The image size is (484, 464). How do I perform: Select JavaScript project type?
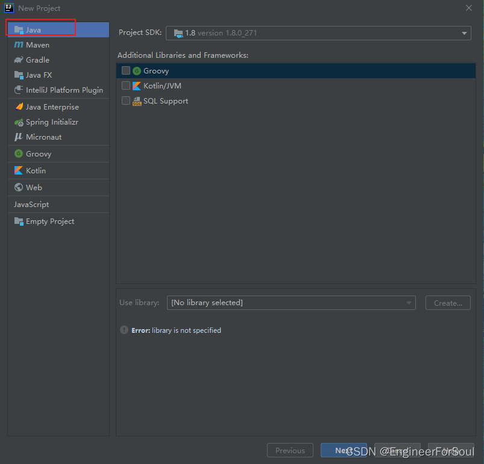coord(31,204)
